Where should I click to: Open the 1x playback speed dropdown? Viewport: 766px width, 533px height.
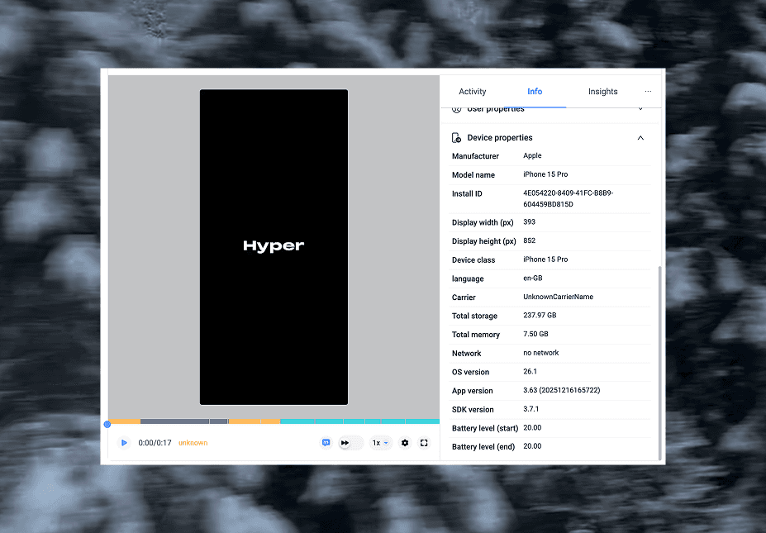pos(380,443)
